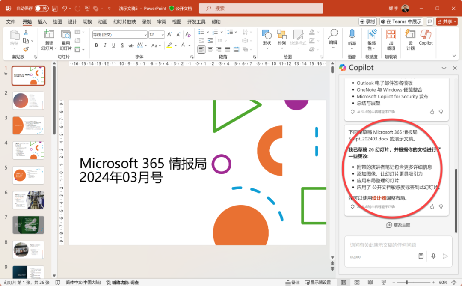Screen dimensions: 462x286
Task: Open the Copilot prompt guide book icon
Action: click(x=421, y=256)
